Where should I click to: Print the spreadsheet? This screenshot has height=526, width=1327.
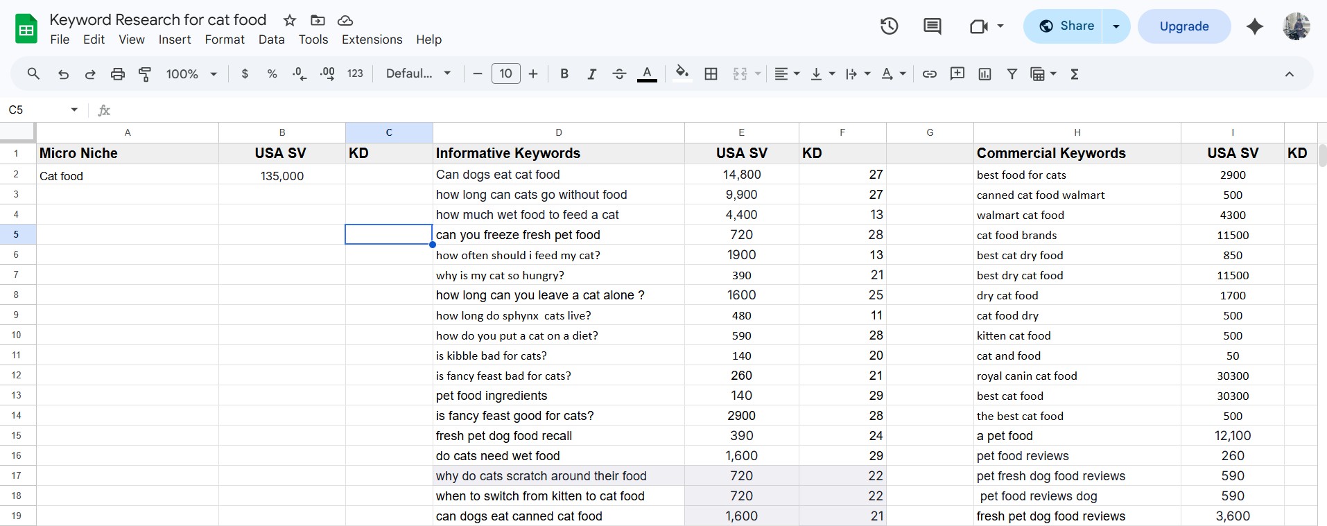coord(118,74)
